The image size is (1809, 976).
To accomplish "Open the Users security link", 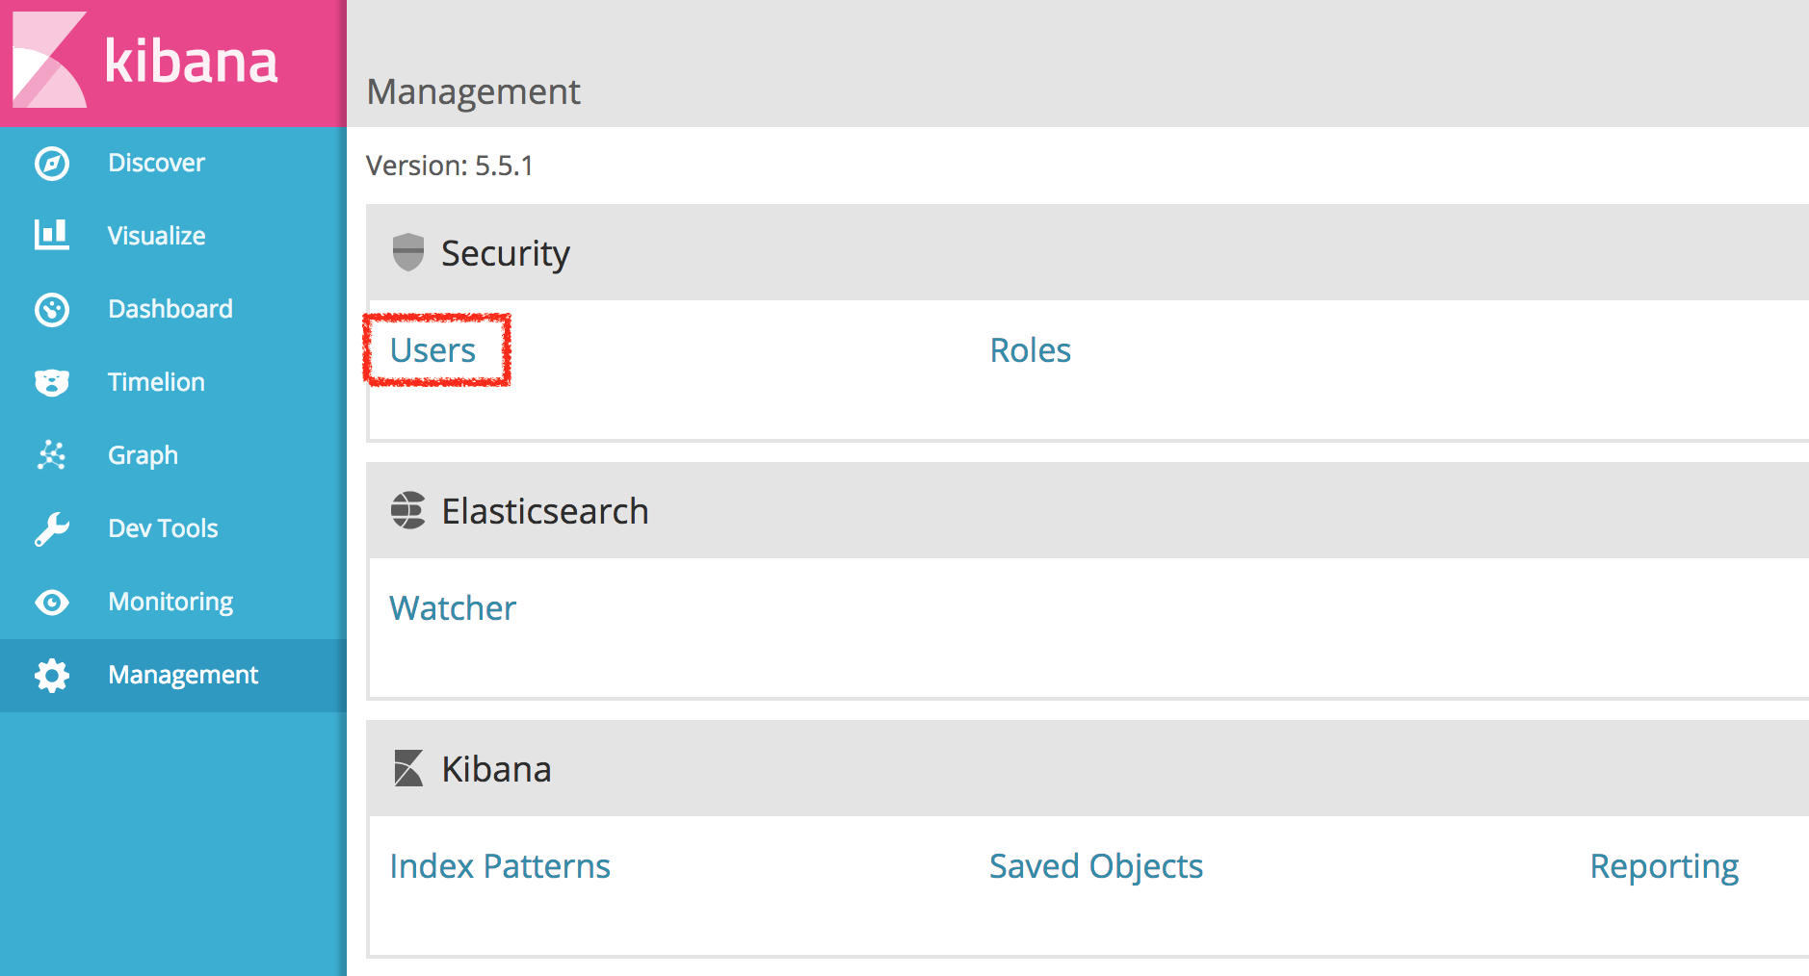I will point(433,350).
